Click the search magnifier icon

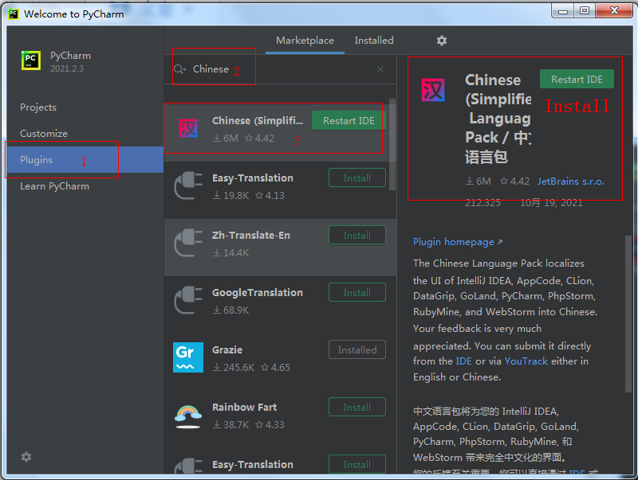179,69
